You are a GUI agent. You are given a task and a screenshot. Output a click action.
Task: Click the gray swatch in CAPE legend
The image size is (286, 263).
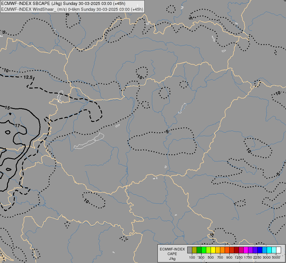190,250
